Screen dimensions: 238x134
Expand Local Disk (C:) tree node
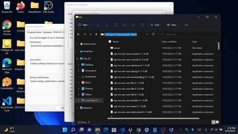[x=78, y=100]
